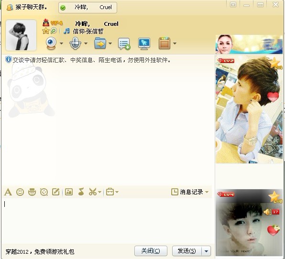Open the title bar dropdown menu button
The height and width of the screenshot is (259, 285).
pos(233,5)
